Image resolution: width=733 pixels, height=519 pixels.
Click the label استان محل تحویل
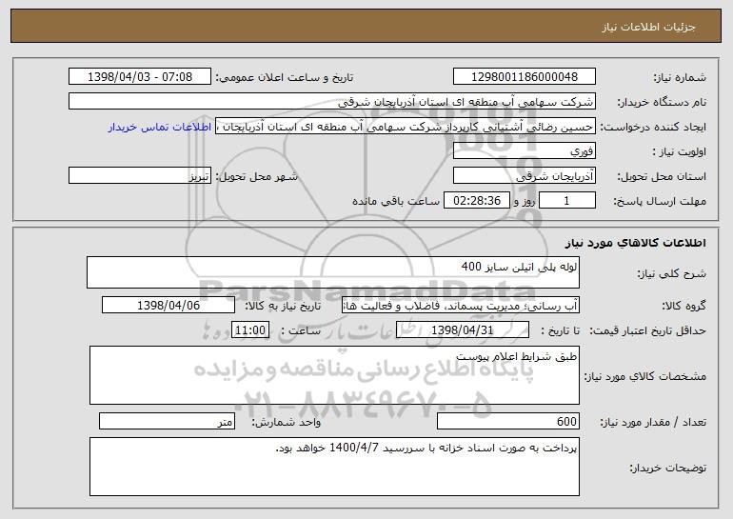[662, 176]
